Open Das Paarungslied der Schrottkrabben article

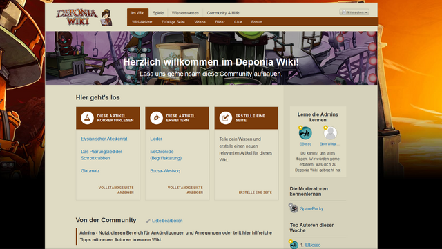pyautogui.click(x=102, y=155)
